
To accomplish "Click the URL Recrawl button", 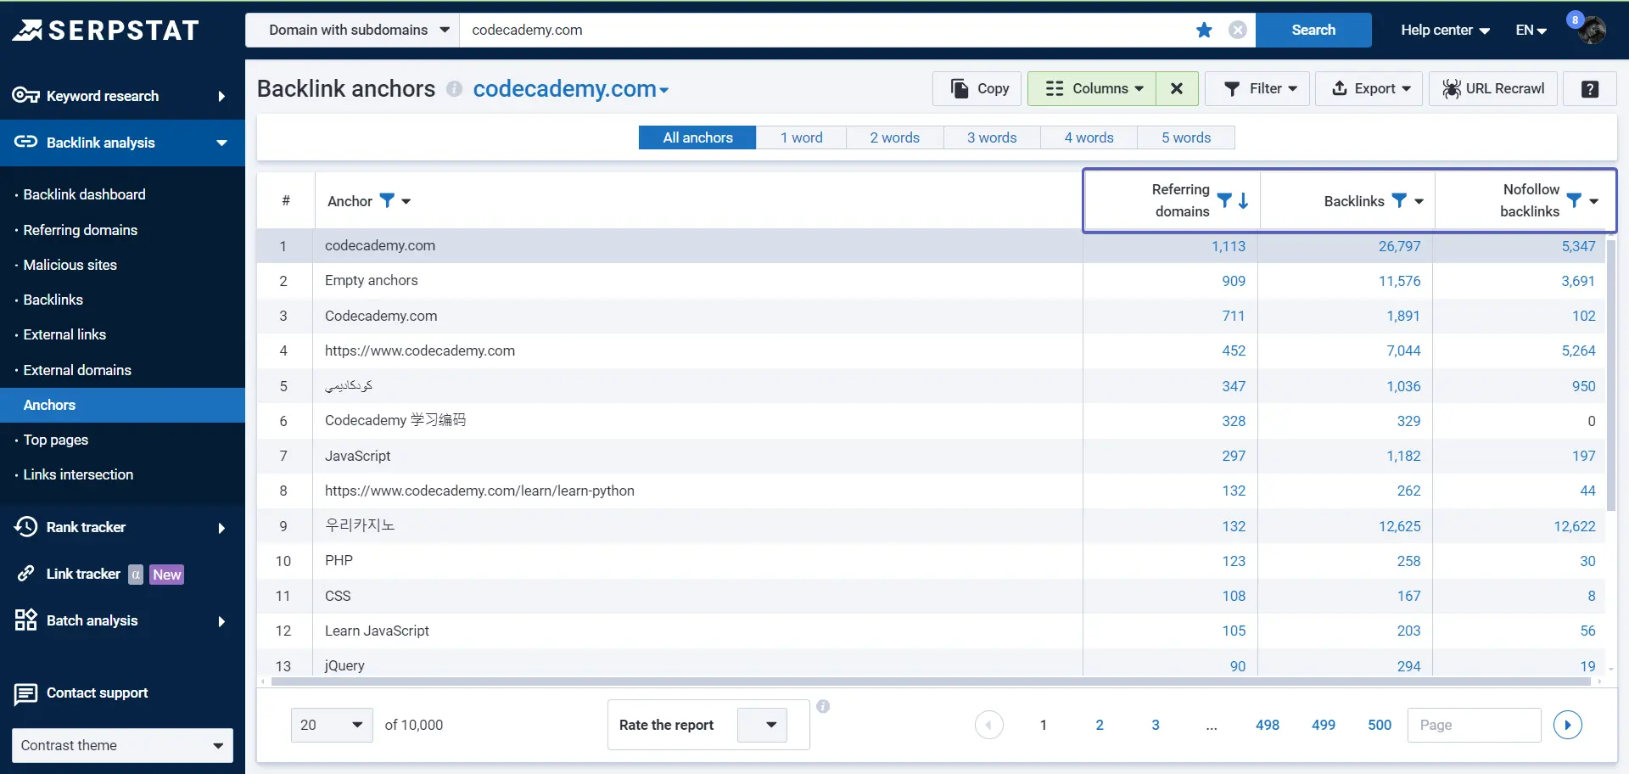I will pos(1493,89).
